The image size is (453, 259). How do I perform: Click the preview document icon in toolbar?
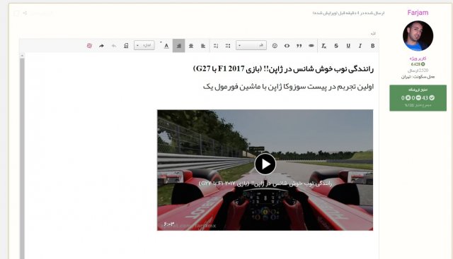click(126, 46)
